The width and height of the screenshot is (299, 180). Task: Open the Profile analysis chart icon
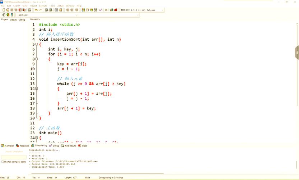coord(112,10)
